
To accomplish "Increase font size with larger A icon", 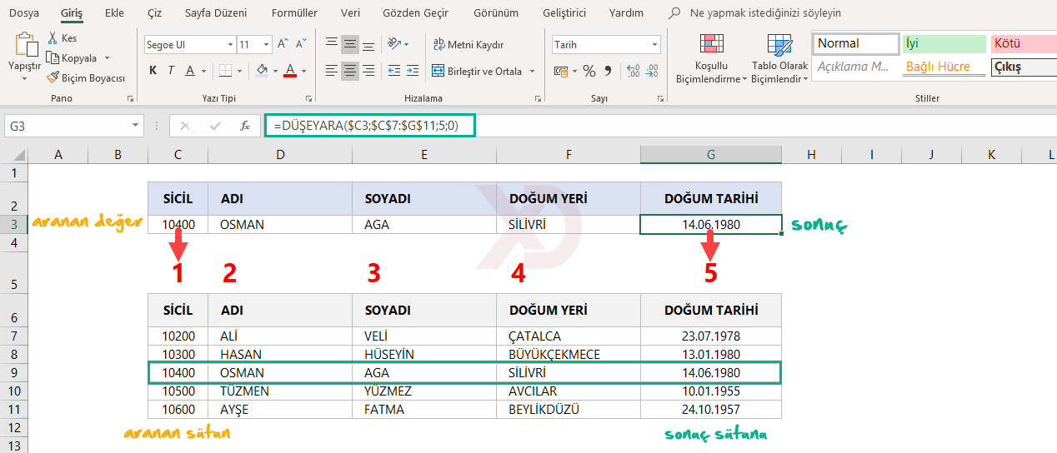I will click(x=283, y=45).
